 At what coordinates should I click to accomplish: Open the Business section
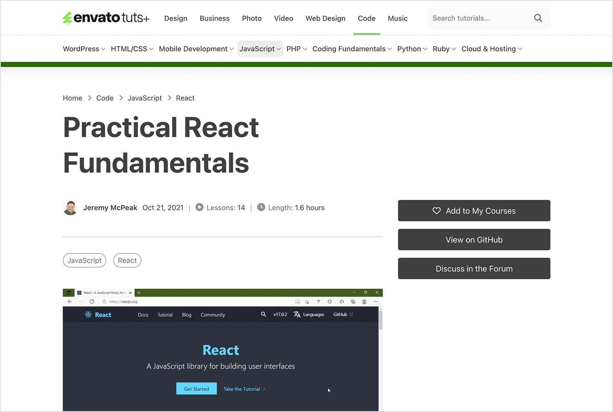pyautogui.click(x=215, y=18)
